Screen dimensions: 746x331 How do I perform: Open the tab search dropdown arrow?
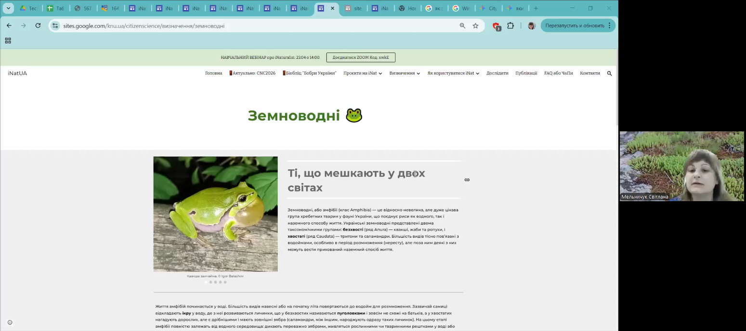pos(8,8)
